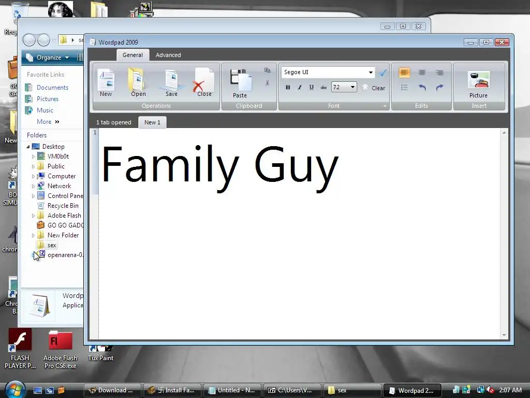The height and width of the screenshot is (398, 530).
Task: Close the document with Close icon
Action: coord(204,82)
